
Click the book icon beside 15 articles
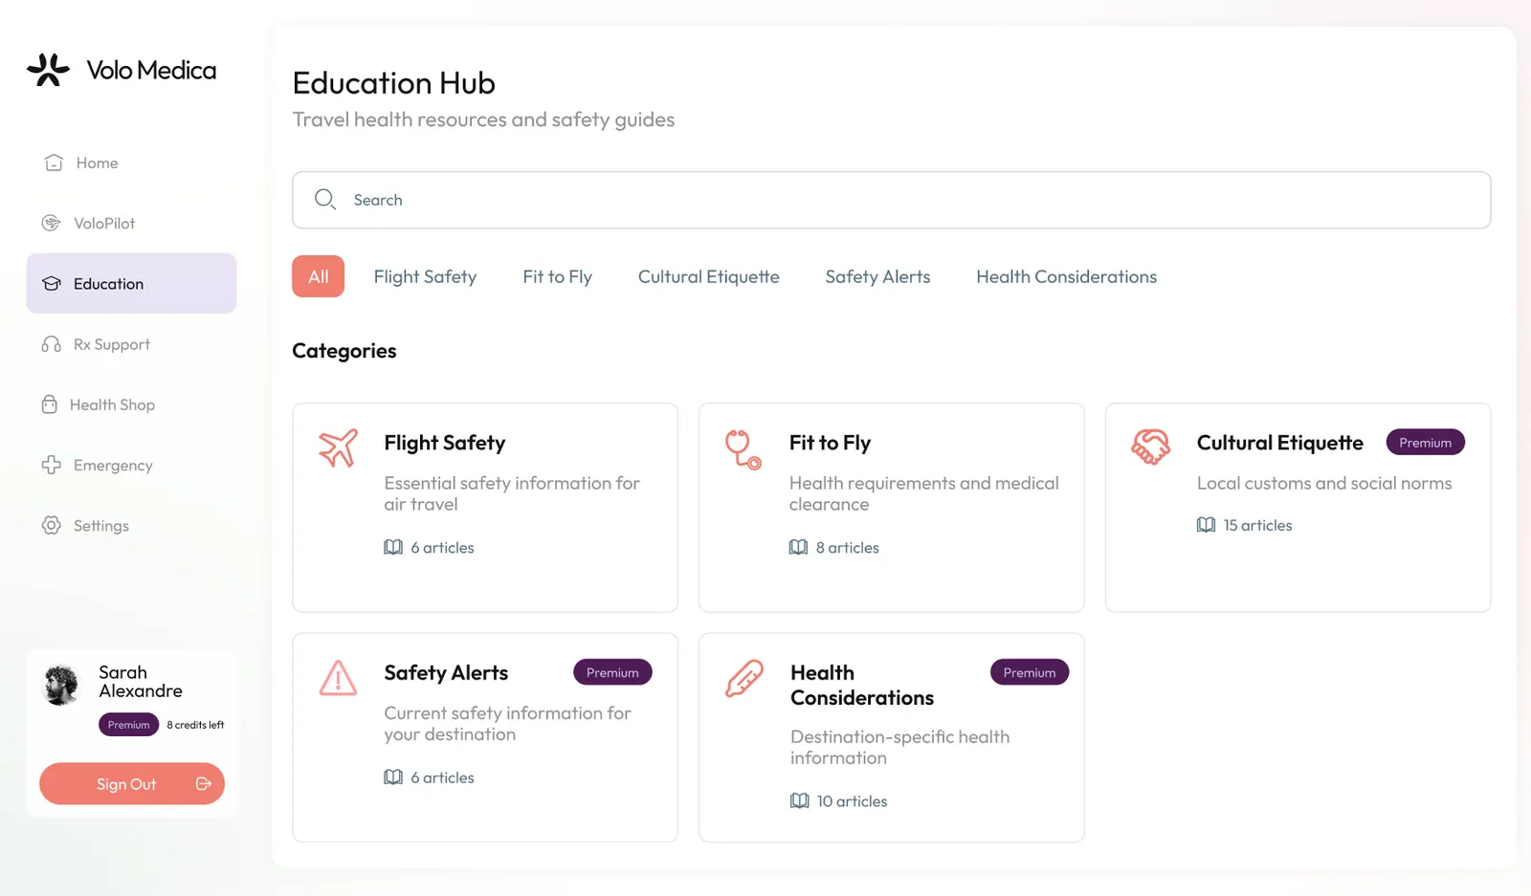click(1206, 525)
